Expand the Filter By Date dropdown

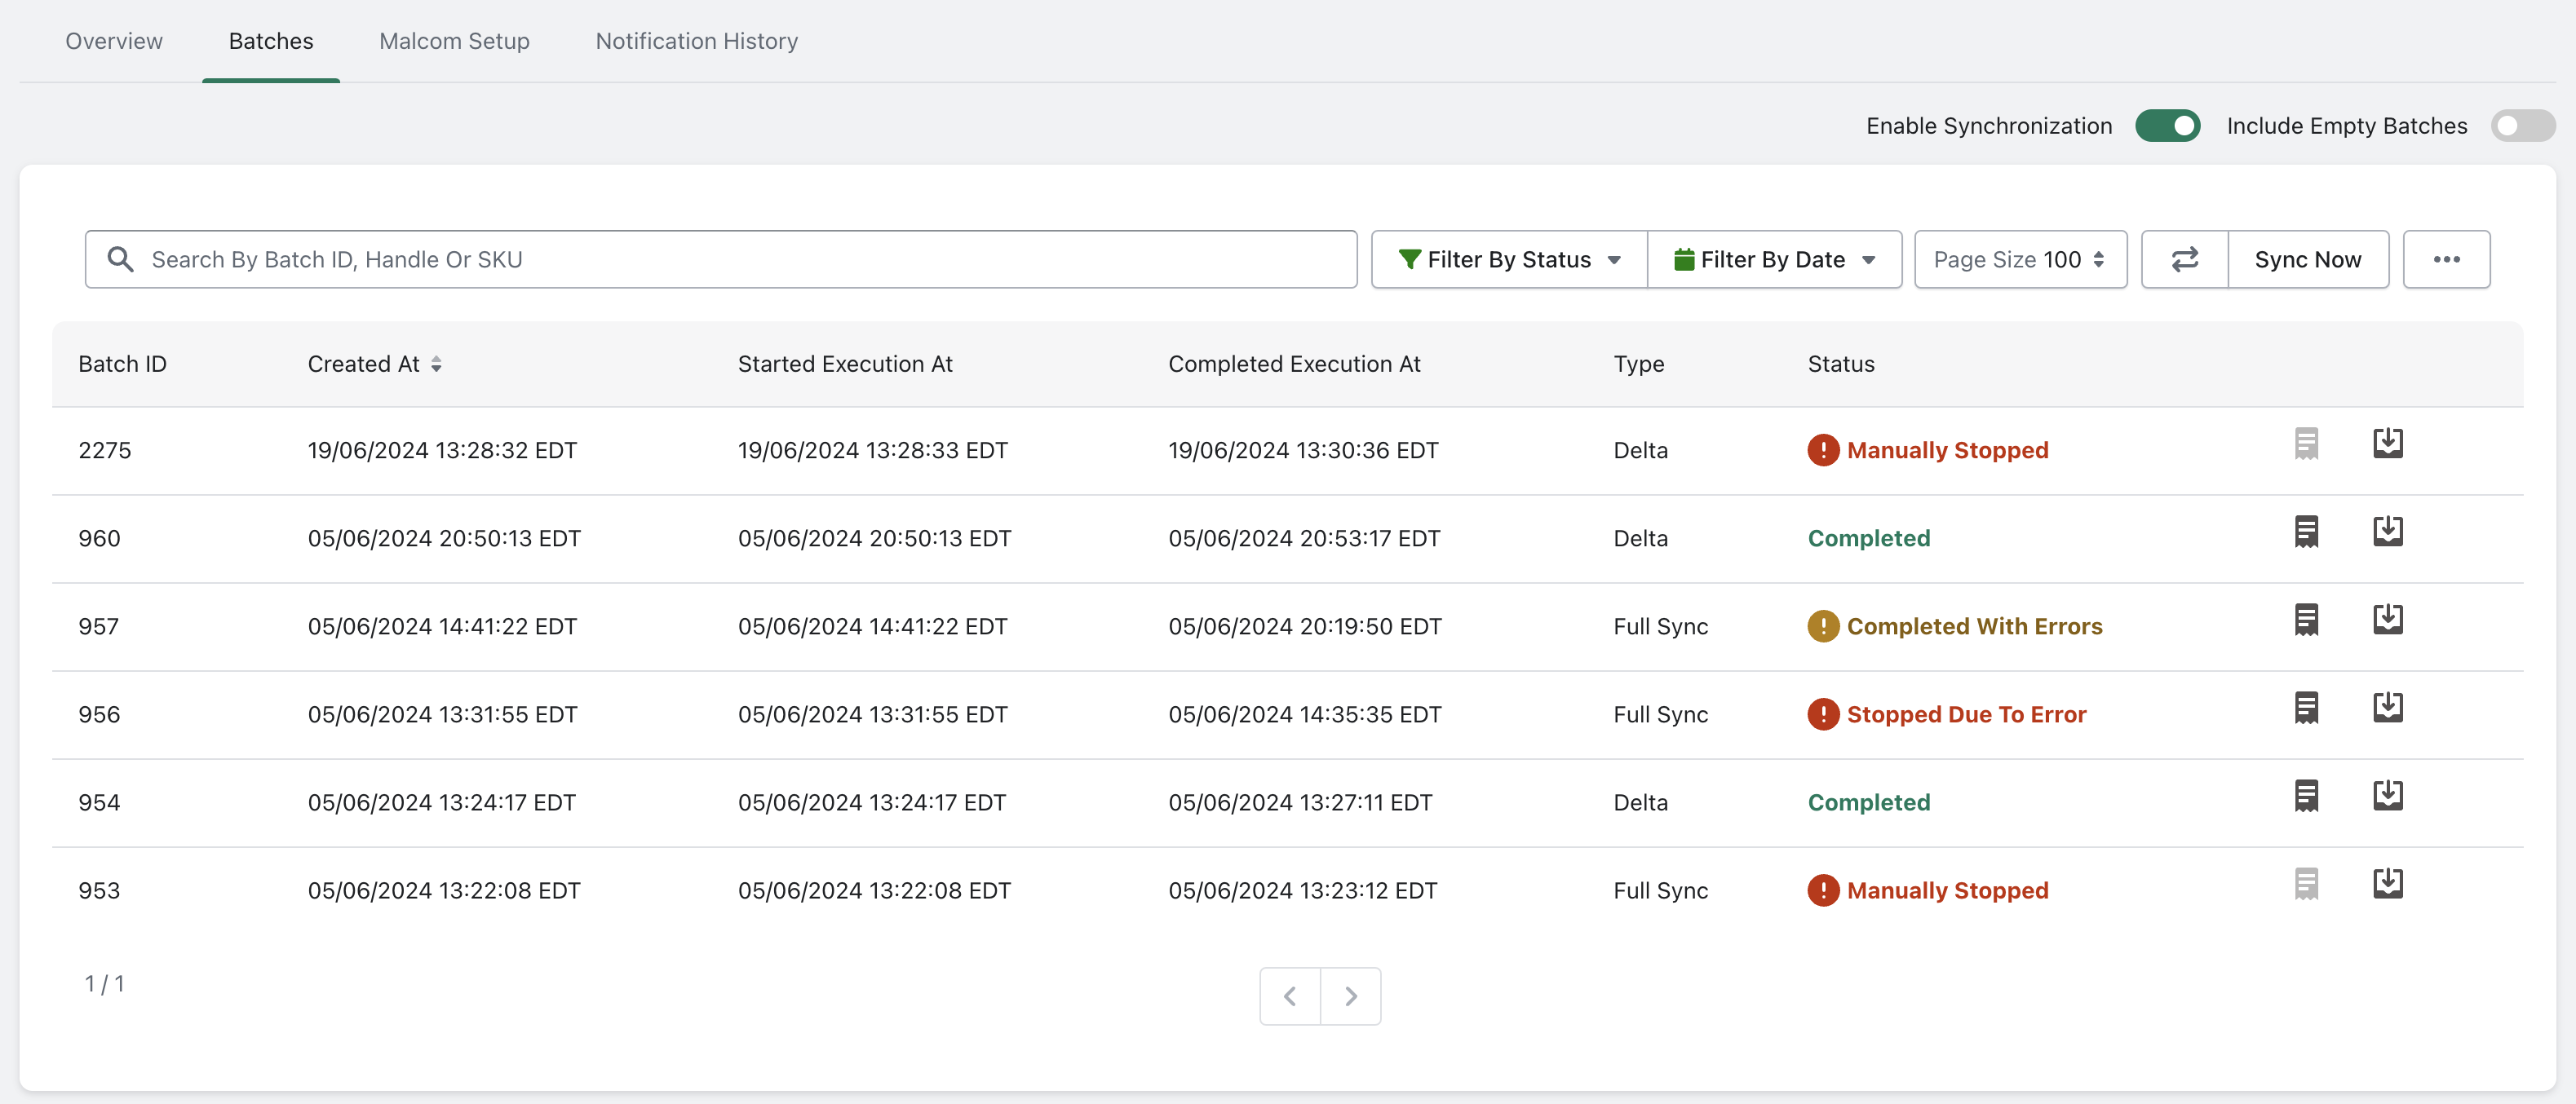(1775, 259)
